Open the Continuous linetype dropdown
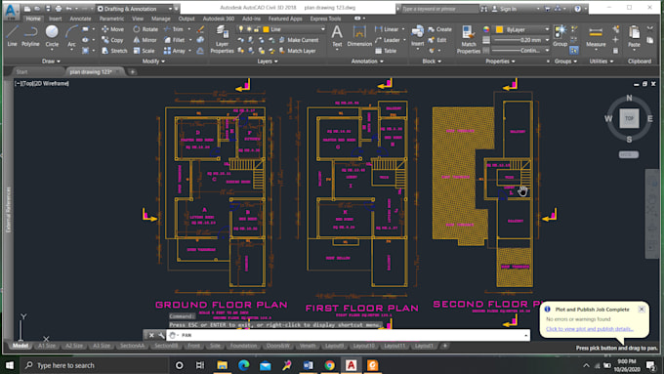This screenshot has height=374, width=664. tap(520, 51)
